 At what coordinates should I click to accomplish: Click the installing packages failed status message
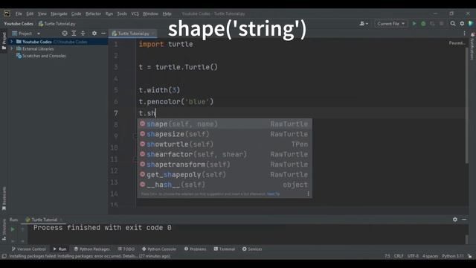point(89,256)
